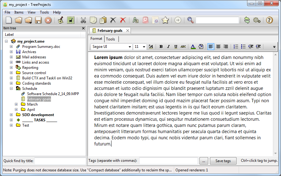Toggle underline formatting
This screenshot has height=176, width=281.
coord(176,47)
